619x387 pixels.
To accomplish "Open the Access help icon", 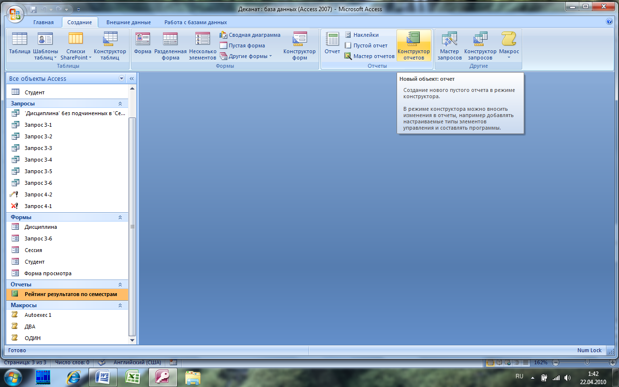I will pyautogui.click(x=609, y=22).
